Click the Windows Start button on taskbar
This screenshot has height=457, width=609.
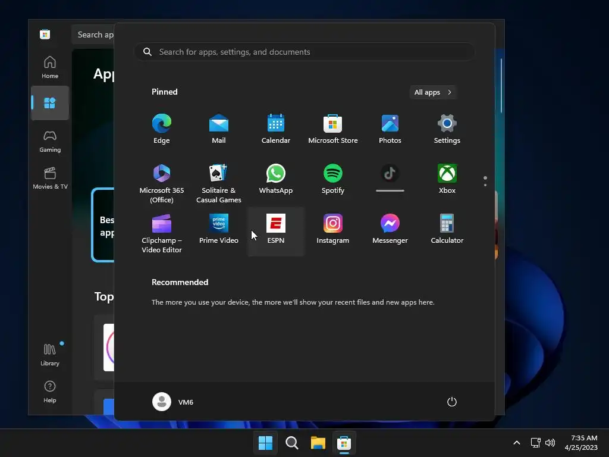tap(265, 443)
